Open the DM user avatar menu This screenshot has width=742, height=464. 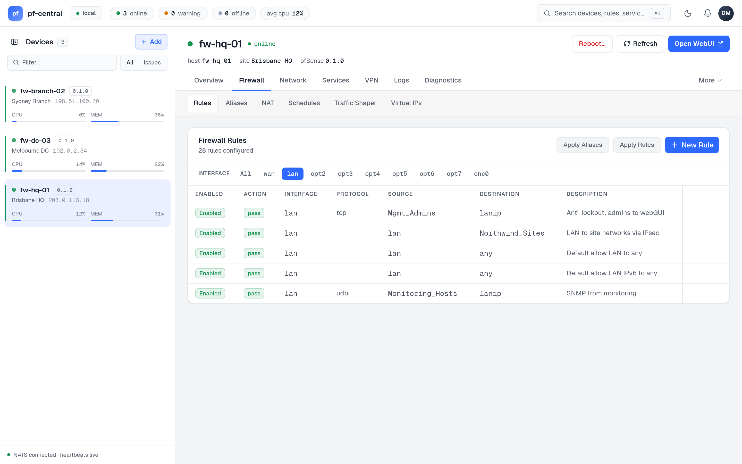(726, 13)
